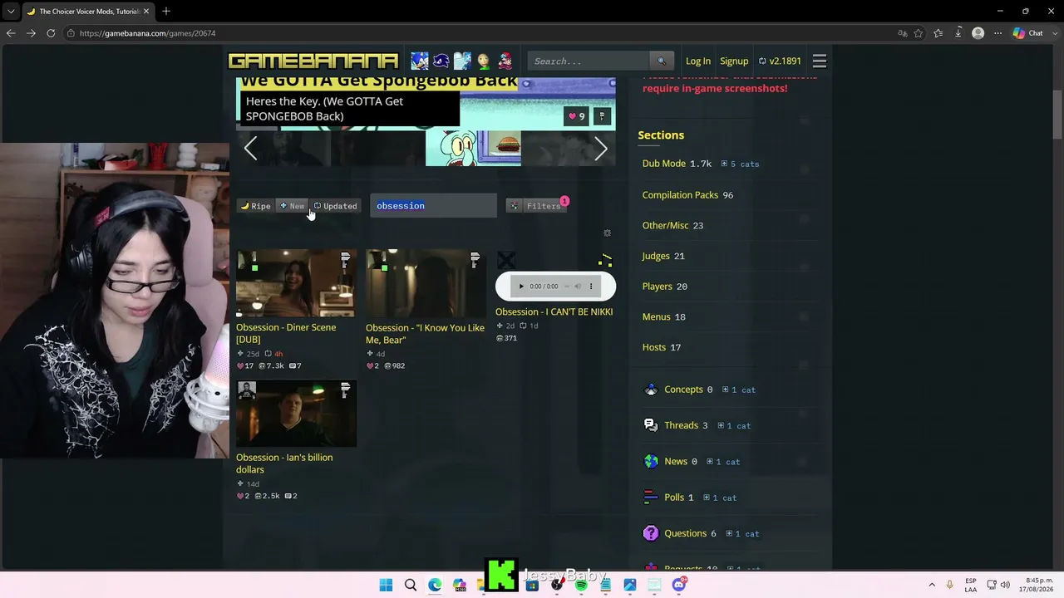Go to next featured slide
The height and width of the screenshot is (598, 1064).
(601, 149)
